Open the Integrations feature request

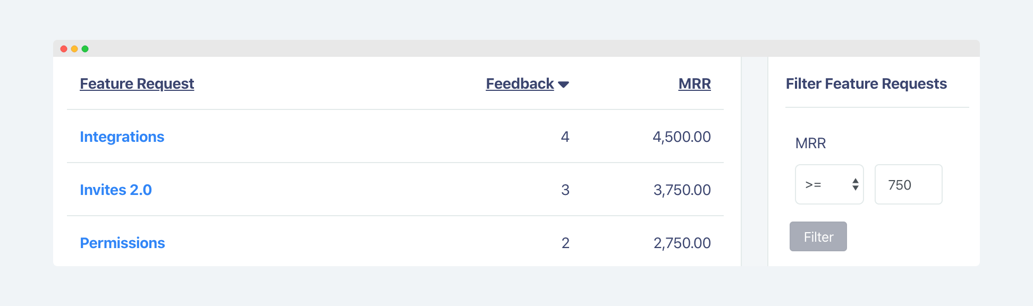tap(122, 137)
